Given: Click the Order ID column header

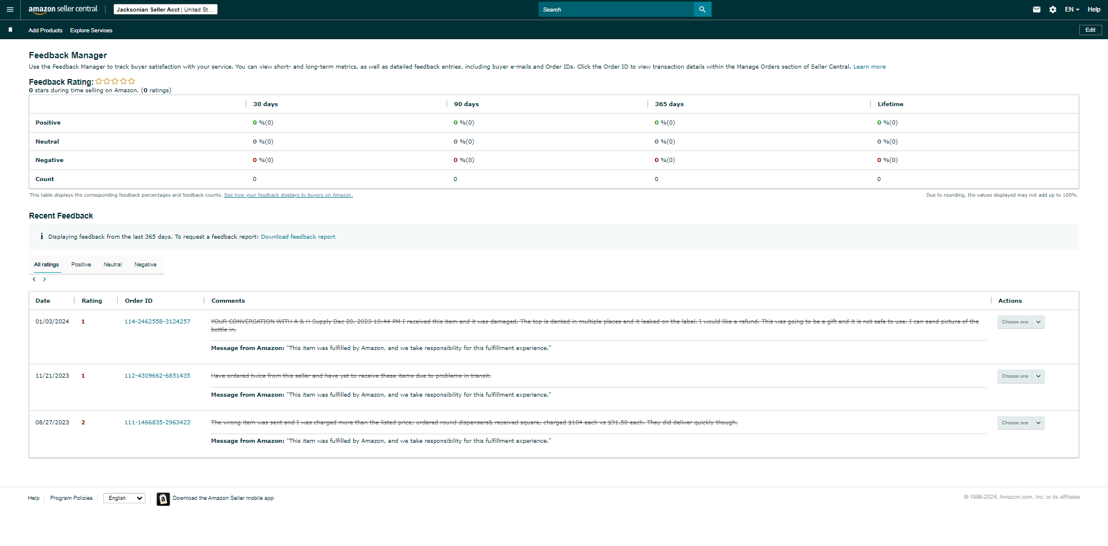Looking at the screenshot, I should (138, 301).
